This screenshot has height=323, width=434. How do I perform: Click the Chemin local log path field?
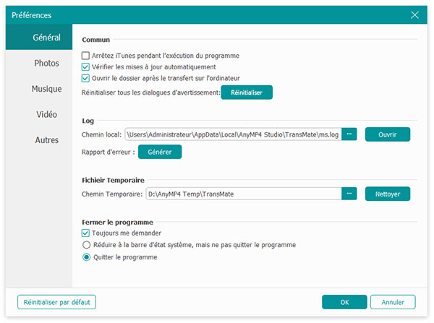coord(232,134)
